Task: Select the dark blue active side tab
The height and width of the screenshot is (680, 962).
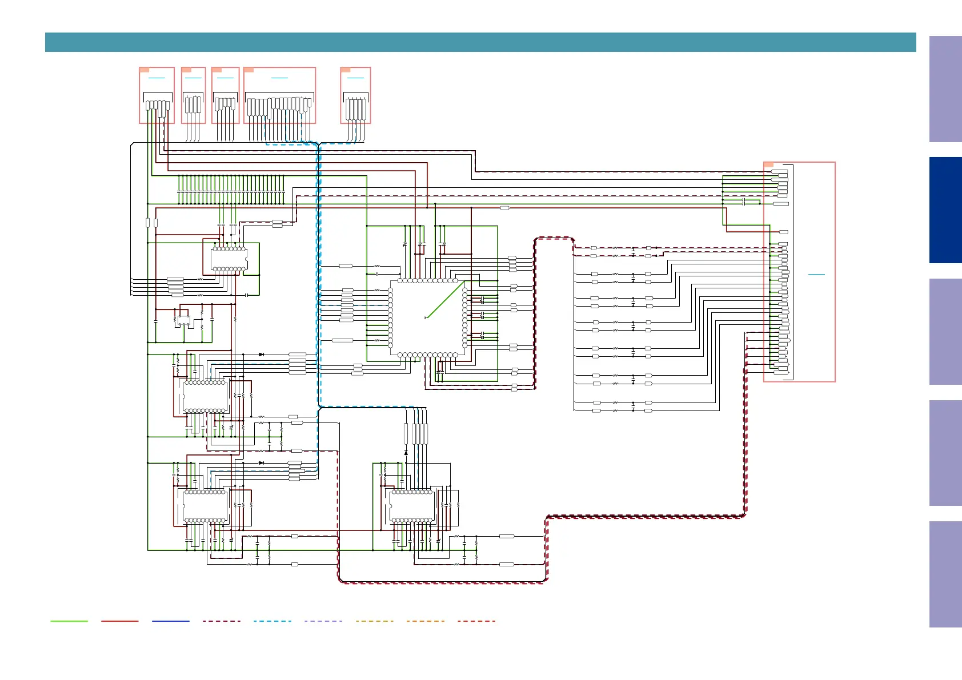Action: click(x=945, y=210)
